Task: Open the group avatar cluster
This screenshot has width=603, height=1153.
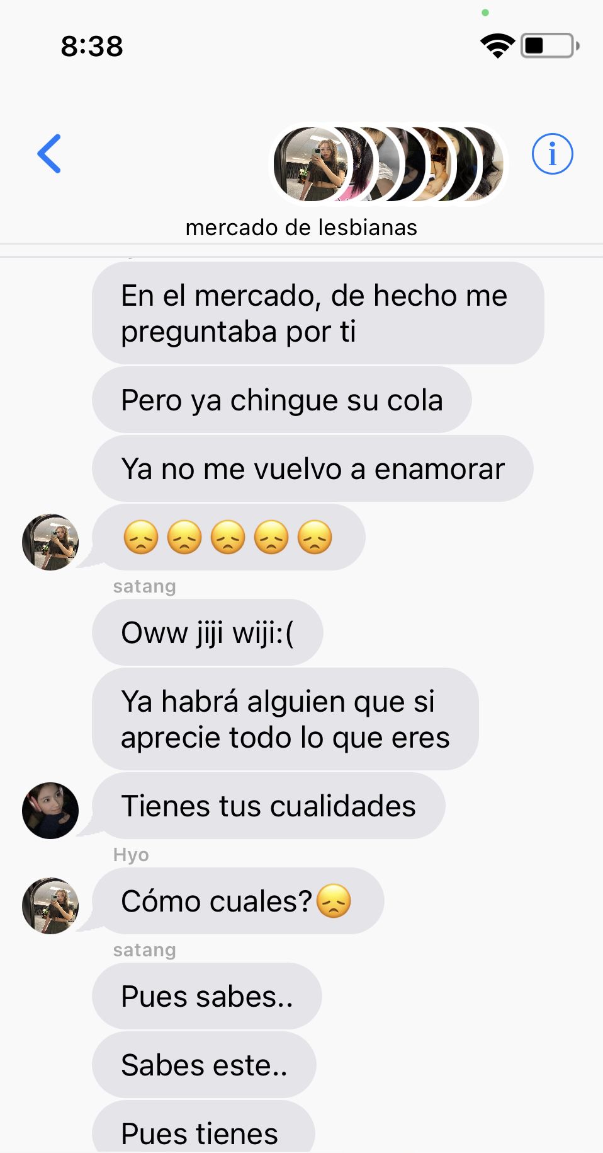Action: click(388, 165)
